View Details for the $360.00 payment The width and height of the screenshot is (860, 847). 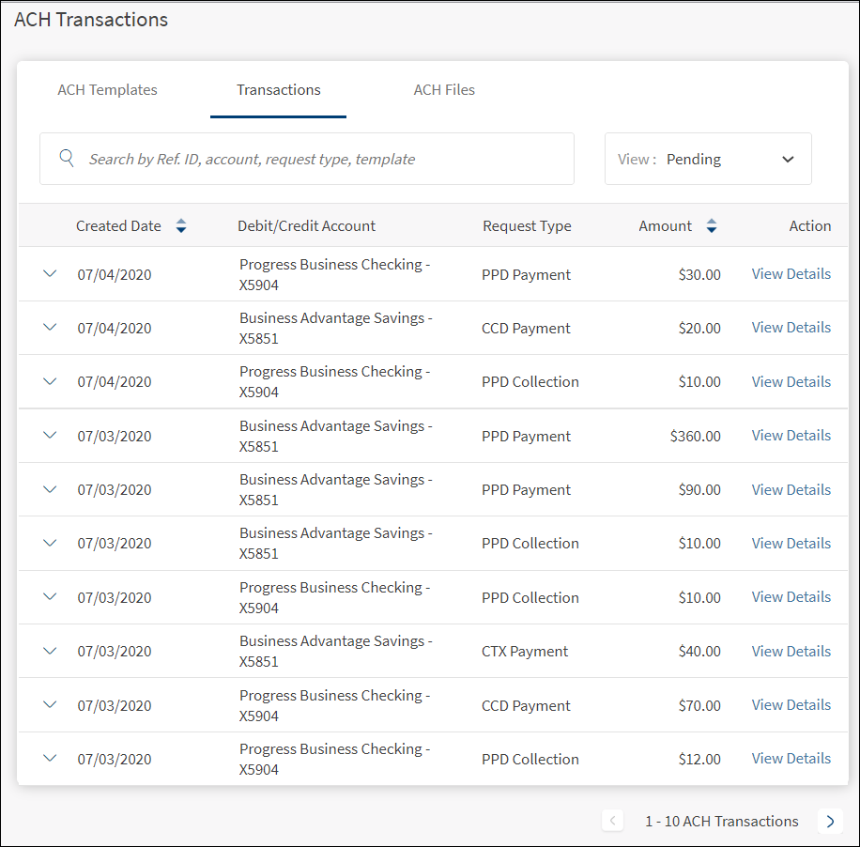(x=791, y=436)
